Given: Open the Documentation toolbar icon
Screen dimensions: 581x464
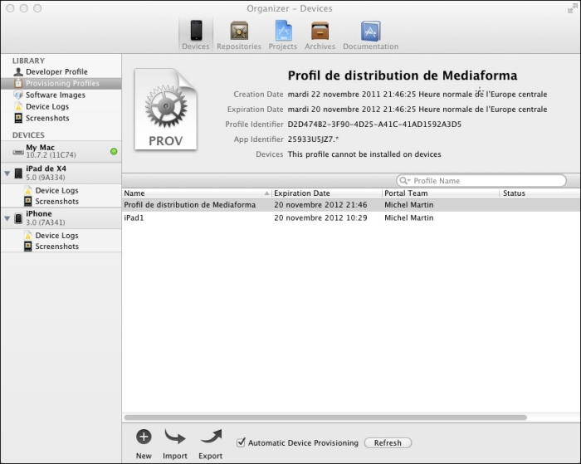Looking at the screenshot, I should pyautogui.click(x=370, y=32).
